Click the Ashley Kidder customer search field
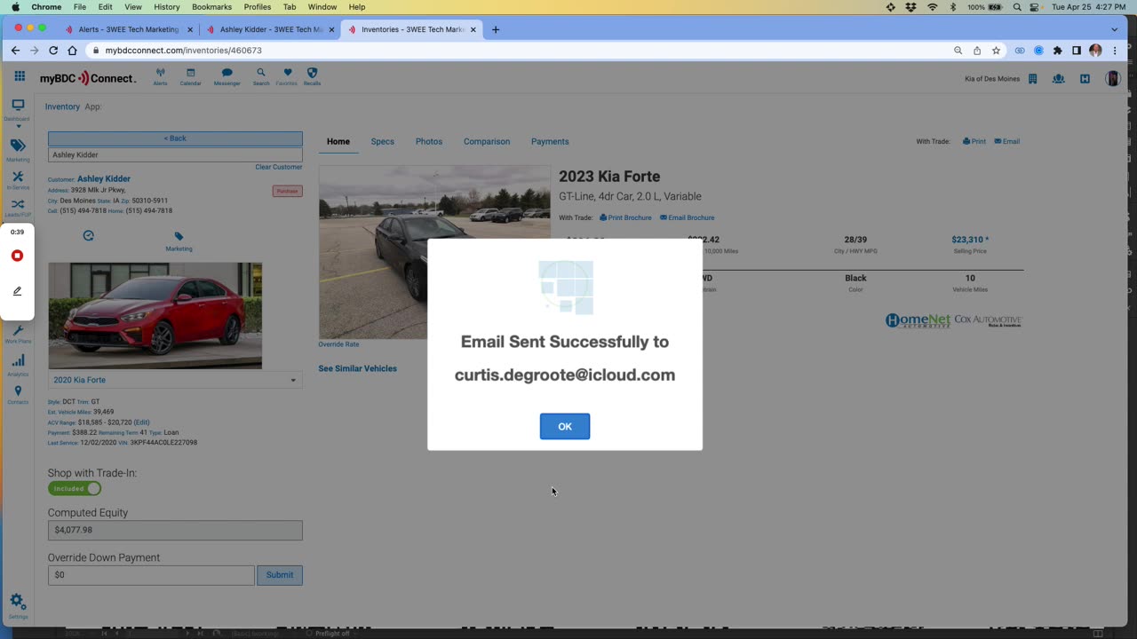Image resolution: width=1137 pixels, height=639 pixels. click(175, 154)
